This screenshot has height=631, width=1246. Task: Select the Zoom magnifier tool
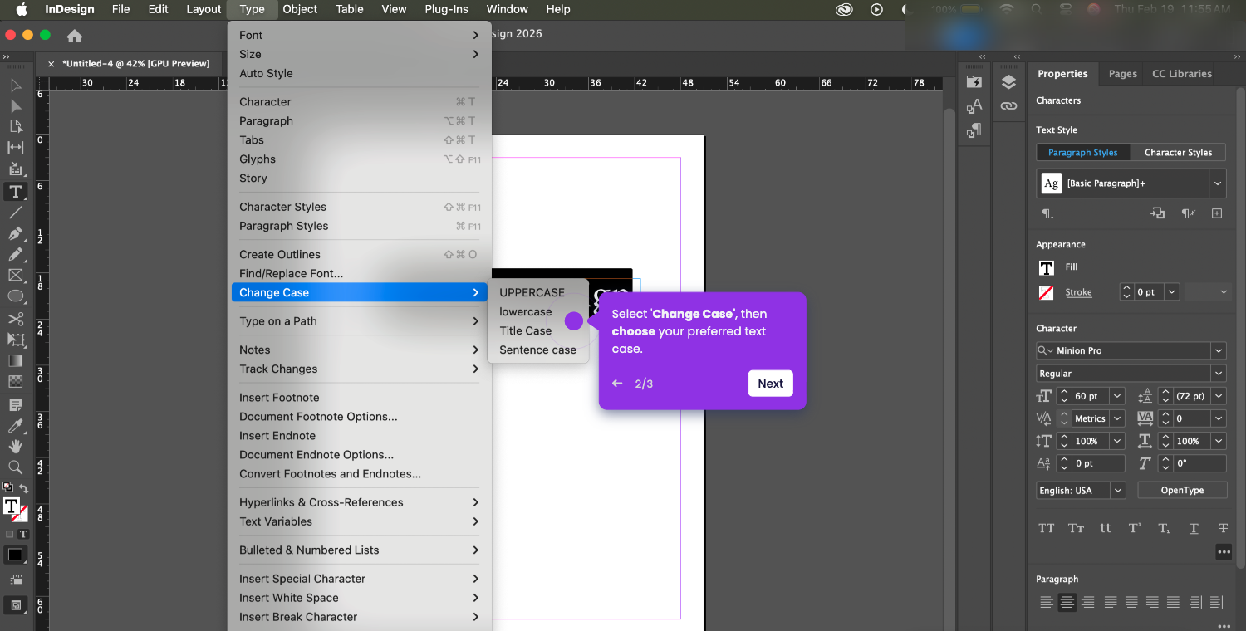pyautogui.click(x=15, y=467)
